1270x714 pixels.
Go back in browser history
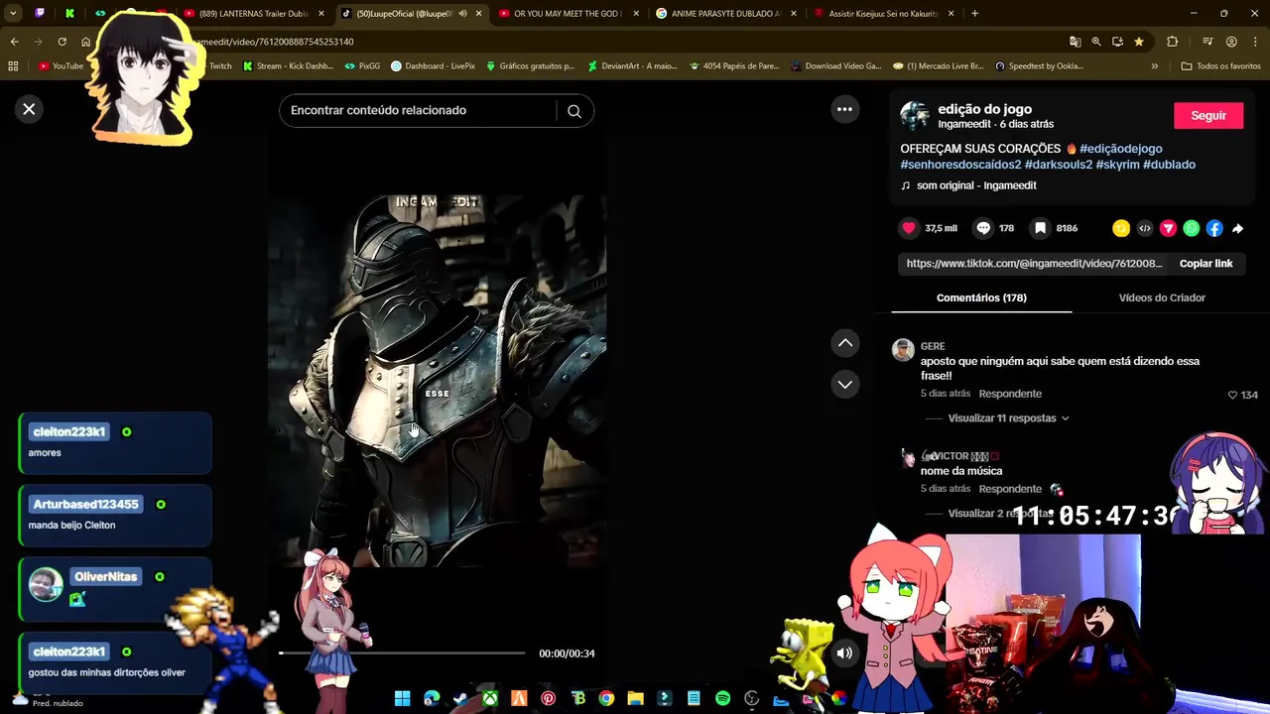pos(14,42)
